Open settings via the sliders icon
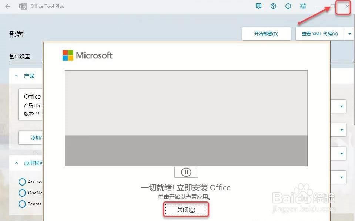 click(x=303, y=6)
